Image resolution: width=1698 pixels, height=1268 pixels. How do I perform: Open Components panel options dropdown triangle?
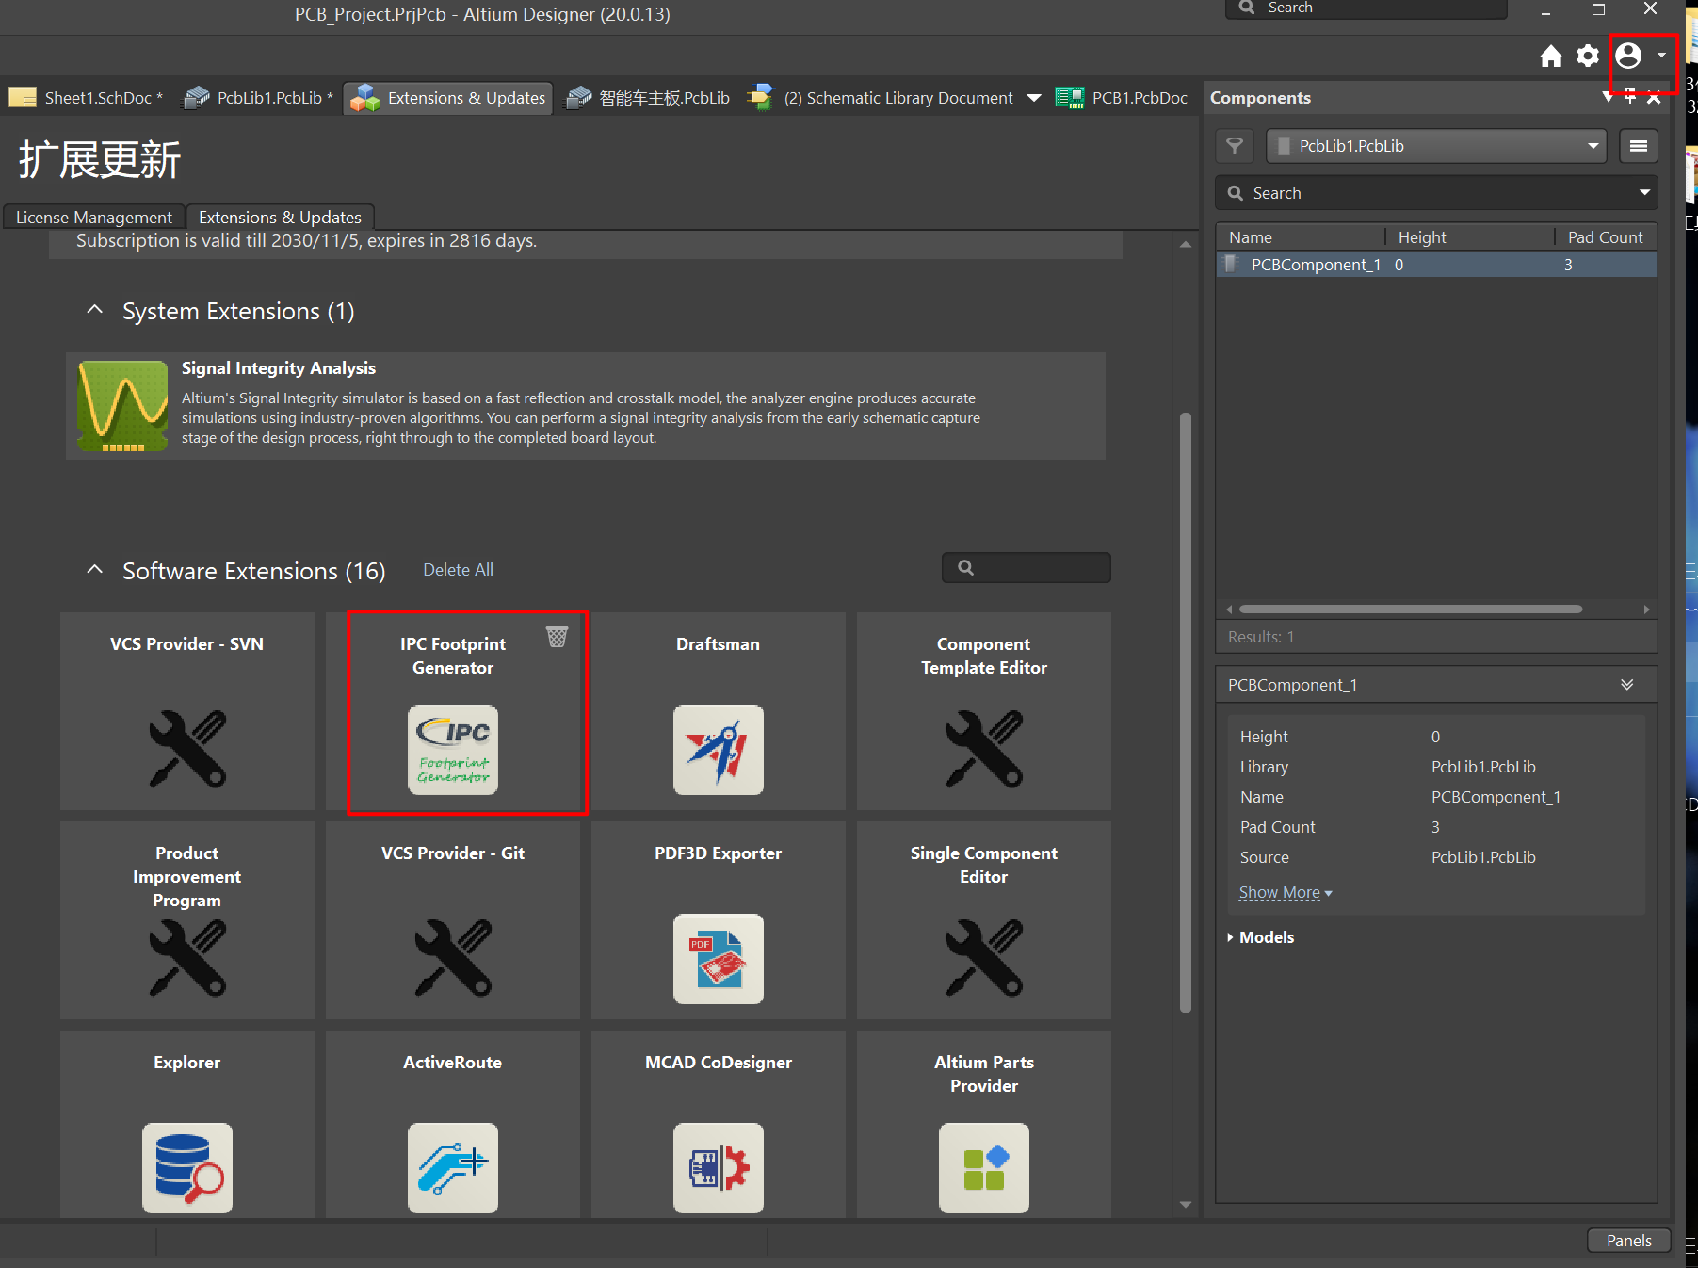point(1608,97)
